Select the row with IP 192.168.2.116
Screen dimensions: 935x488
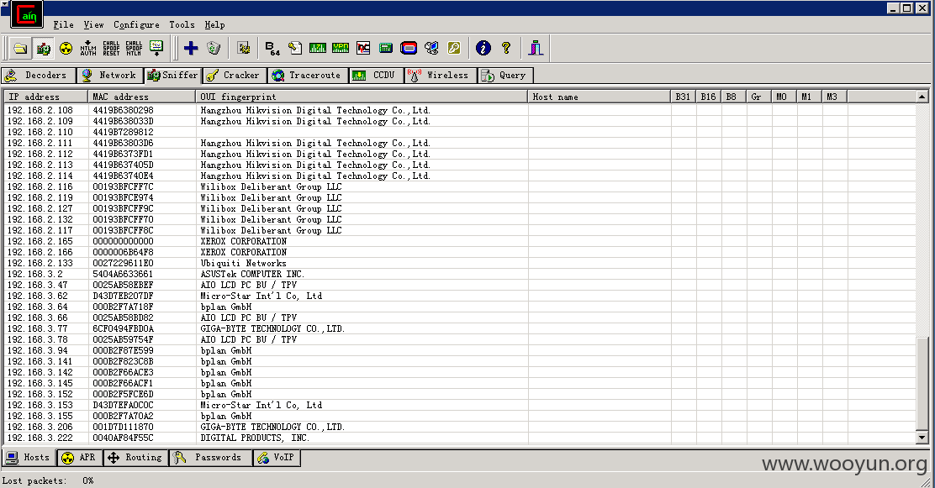[460, 187]
